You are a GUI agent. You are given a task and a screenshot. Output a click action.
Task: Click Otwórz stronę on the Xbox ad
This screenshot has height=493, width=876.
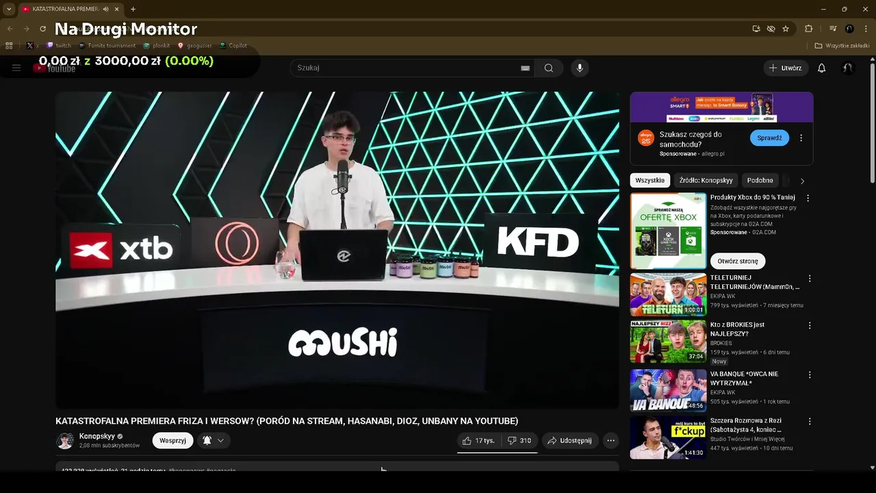coord(738,261)
